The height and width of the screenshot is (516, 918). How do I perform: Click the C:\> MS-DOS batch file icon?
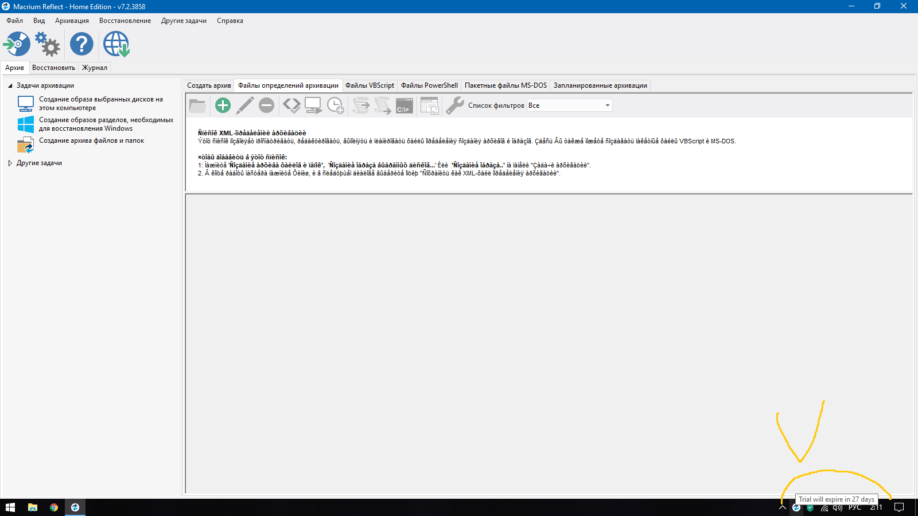click(x=404, y=105)
